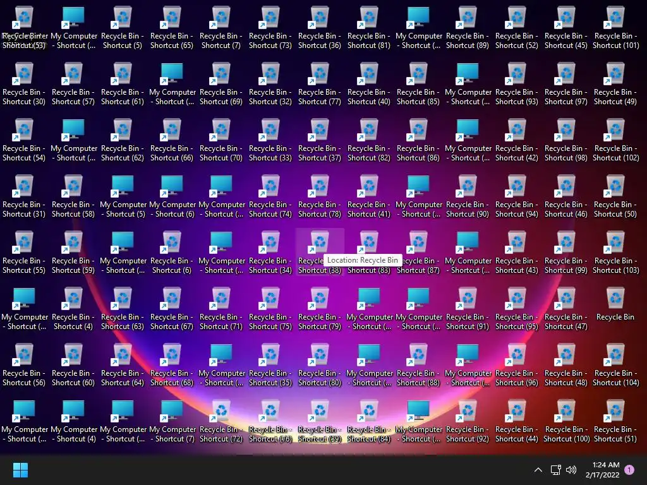Choose Recycle Bin - Shortcut (90)
The image size is (647, 485).
click(467, 197)
